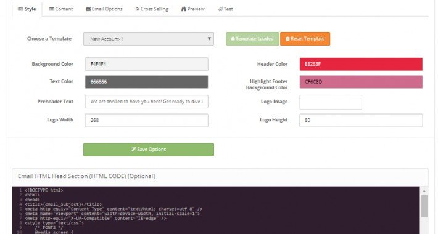This screenshot has height=234, width=438.
Task: Open the Choose a Template dropdown
Action: pos(149,39)
